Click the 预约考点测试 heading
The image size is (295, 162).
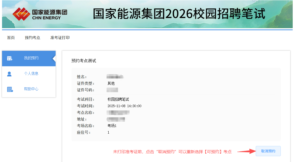[x=84, y=61]
